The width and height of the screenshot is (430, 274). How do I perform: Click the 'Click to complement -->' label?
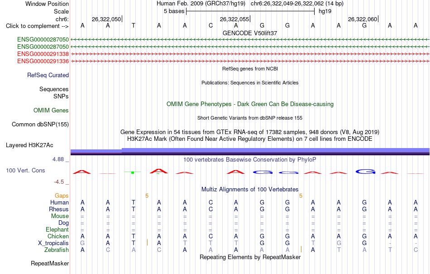click(37, 26)
